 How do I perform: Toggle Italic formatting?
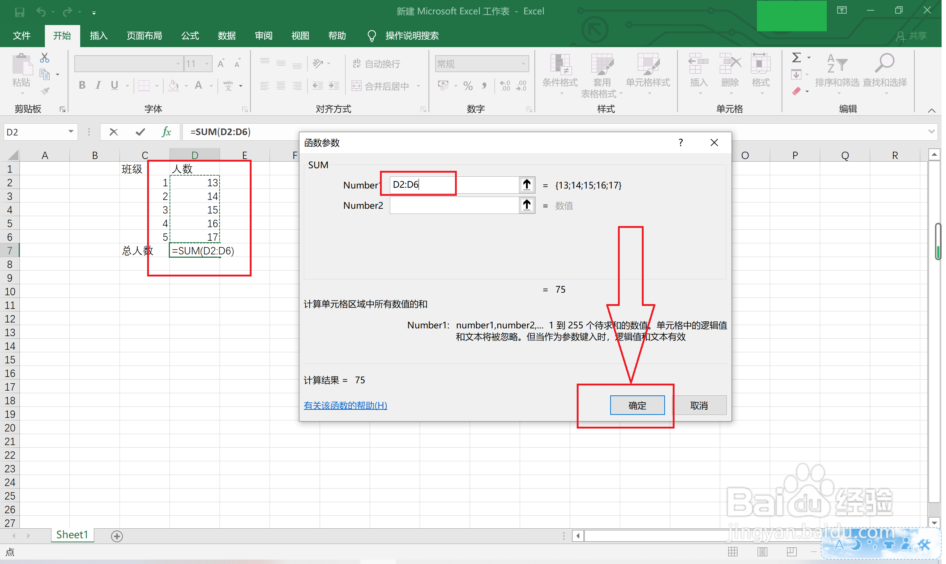tap(98, 85)
